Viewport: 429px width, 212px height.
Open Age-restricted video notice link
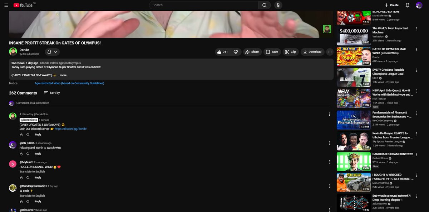coord(69,83)
